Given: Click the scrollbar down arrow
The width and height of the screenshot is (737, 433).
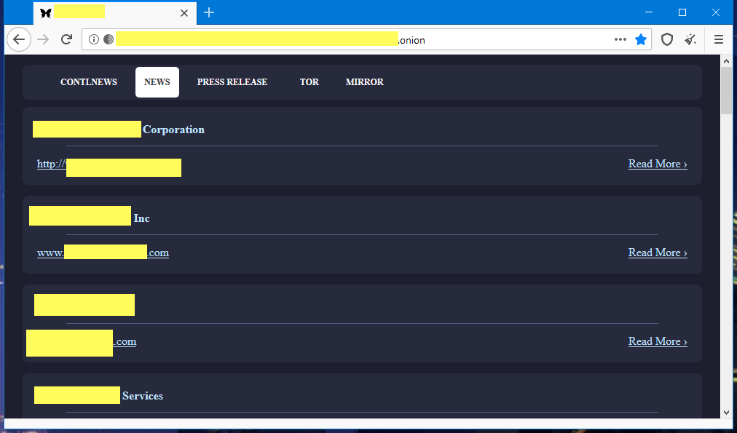Looking at the screenshot, I should click(725, 413).
